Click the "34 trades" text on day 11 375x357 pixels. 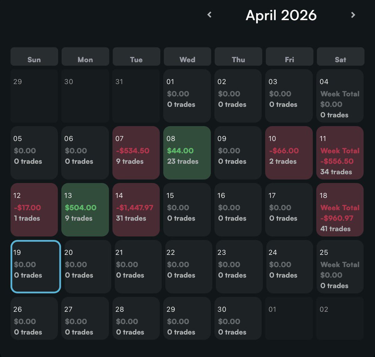336,172
